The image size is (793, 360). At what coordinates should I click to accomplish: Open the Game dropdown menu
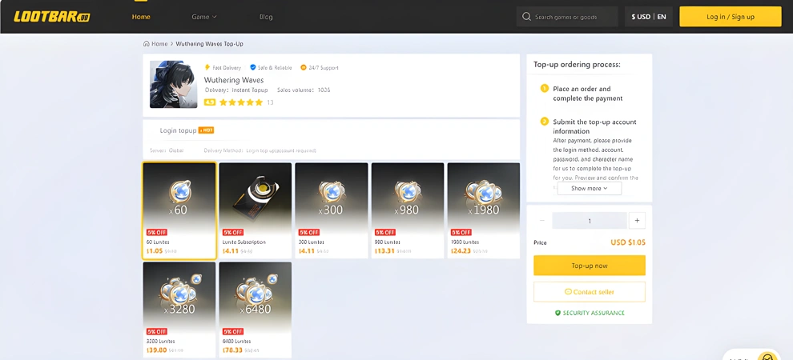coord(204,17)
